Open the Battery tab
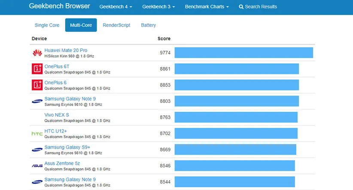 (148, 25)
